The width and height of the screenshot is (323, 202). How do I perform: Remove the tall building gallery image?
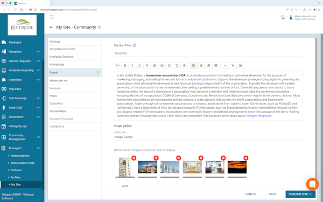point(134,158)
